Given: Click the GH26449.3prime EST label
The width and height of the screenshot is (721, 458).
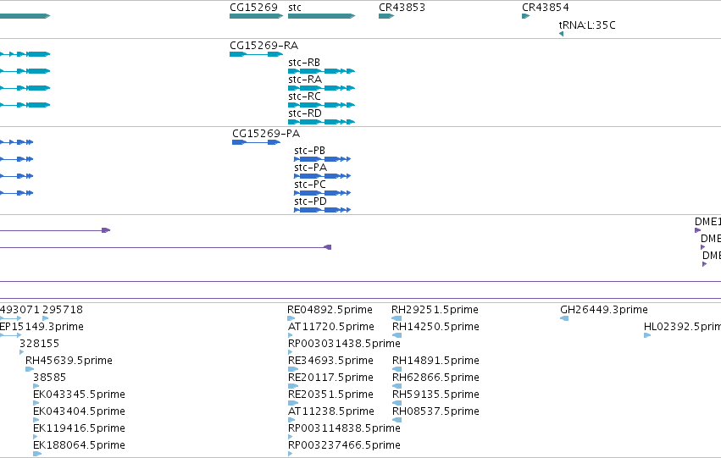Looking at the screenshot, I should pyautogui.click(x=604, y=310).
